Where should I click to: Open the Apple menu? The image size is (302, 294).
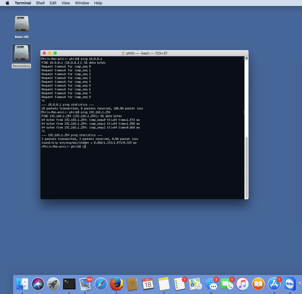pos(7,3)
